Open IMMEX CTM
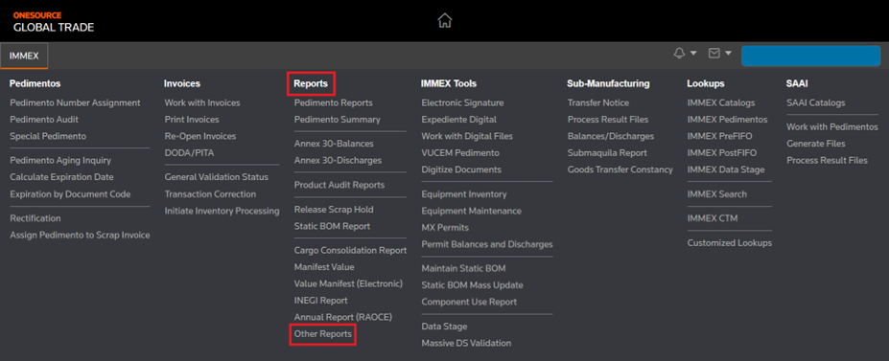 713,218
